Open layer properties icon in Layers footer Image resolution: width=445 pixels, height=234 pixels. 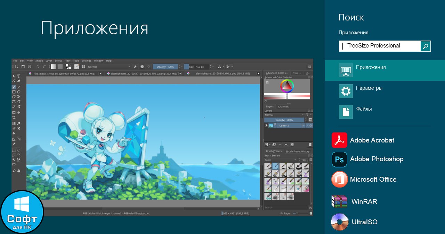[x=292, y=145]
